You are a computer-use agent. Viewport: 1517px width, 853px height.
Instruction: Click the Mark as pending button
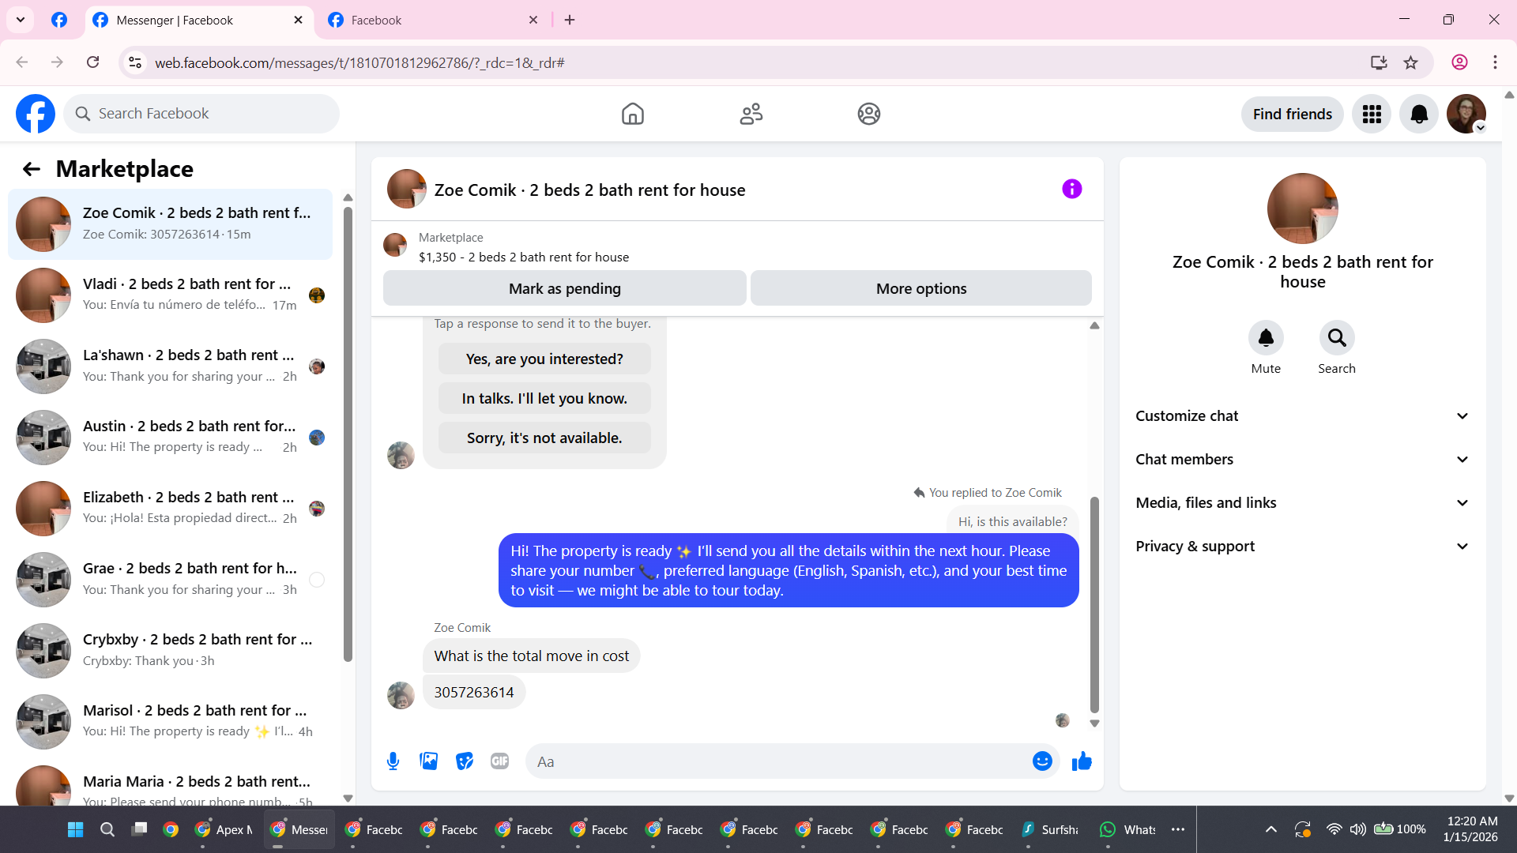(564, 289)
